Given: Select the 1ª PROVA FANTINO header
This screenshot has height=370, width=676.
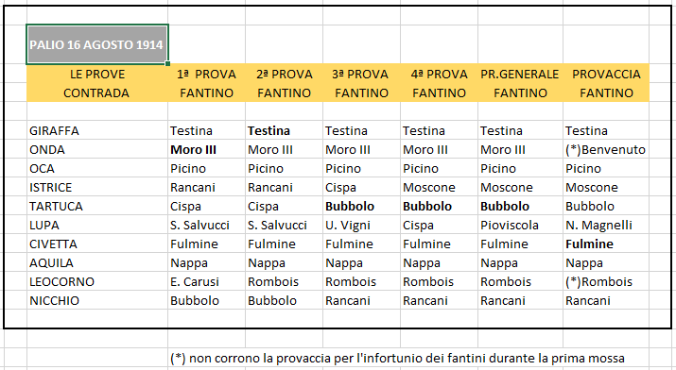Looking at the screenshot, I should pyautogui.click(x=206, y=83).
